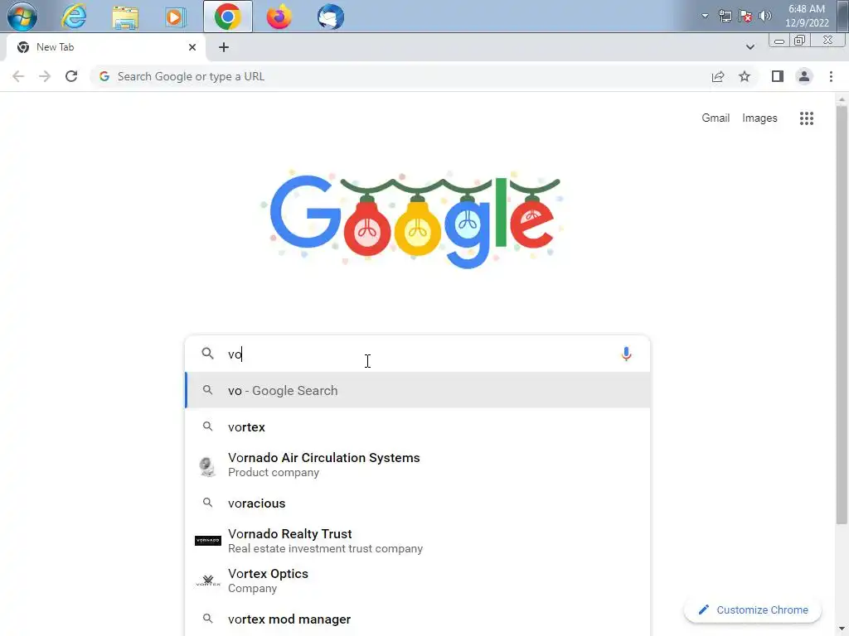Share this page icon in address bar

tap(718, 76)
